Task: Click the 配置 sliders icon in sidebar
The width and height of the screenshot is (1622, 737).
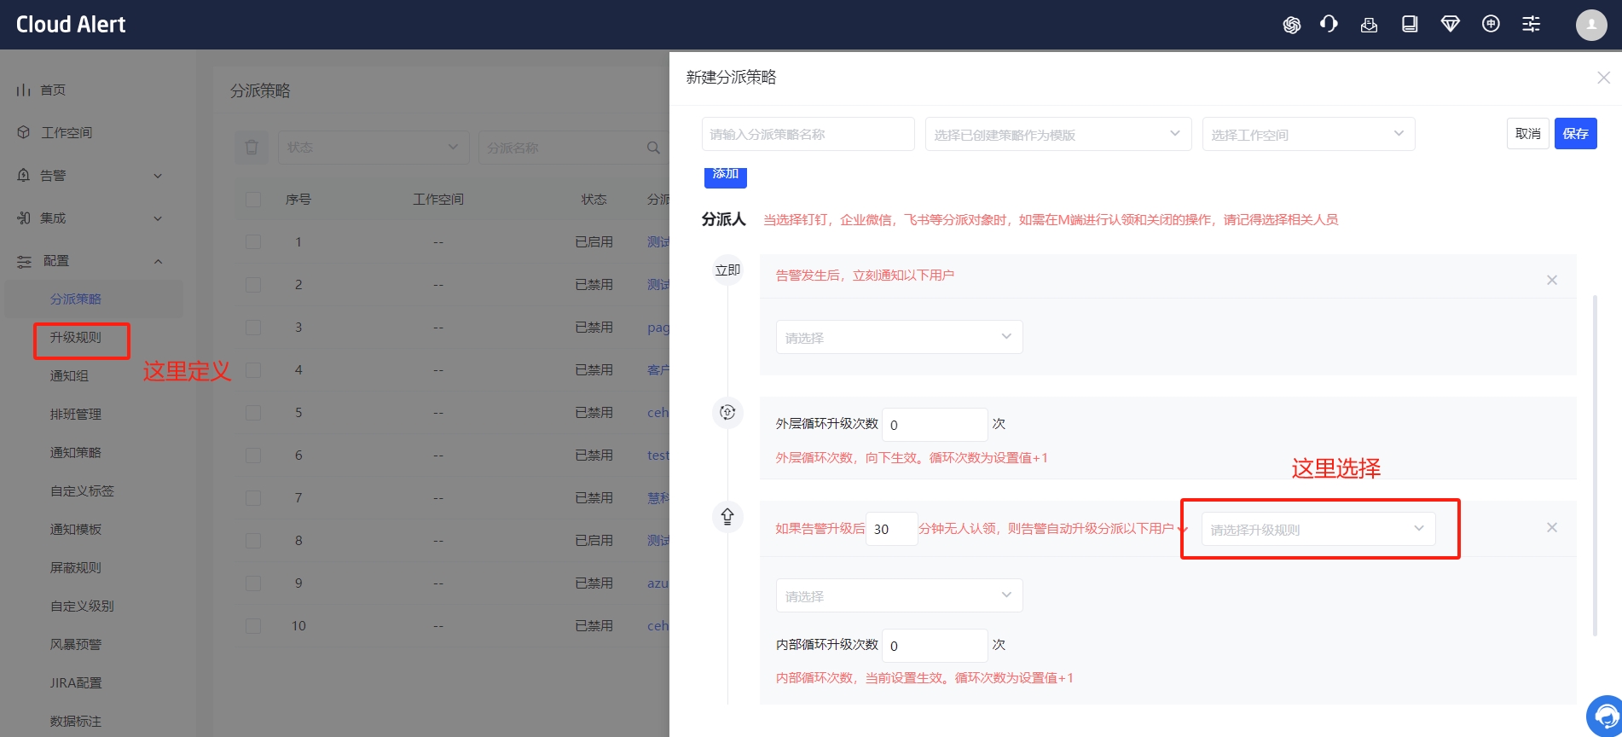Action: click(x=24, y=261)
